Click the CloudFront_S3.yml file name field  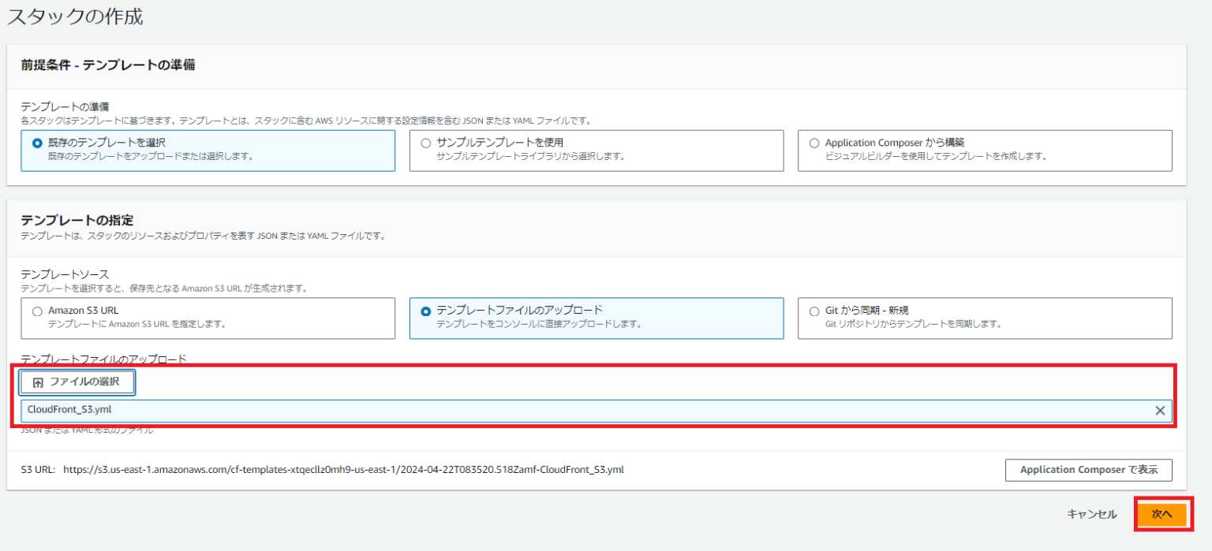point(596,411)
